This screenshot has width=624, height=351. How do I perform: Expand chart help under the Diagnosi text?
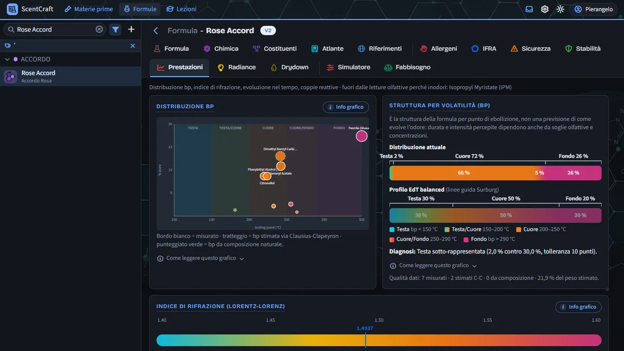tap(433, 266)
